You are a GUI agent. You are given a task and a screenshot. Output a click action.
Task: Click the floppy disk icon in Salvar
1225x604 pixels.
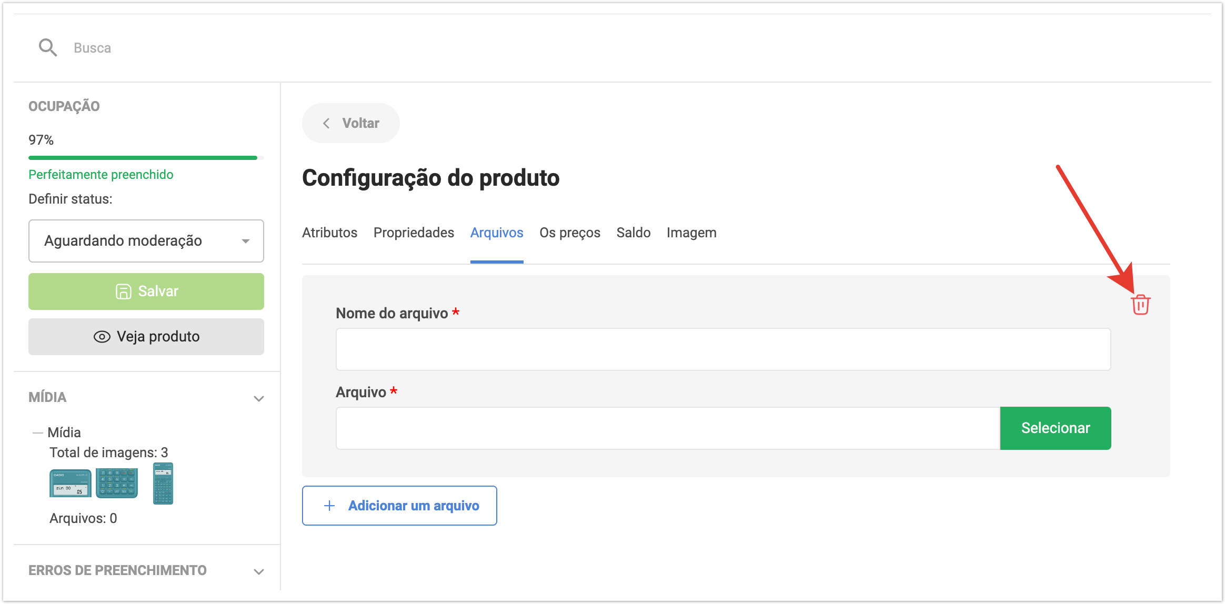pyautogui.click(x=123, y=291)
